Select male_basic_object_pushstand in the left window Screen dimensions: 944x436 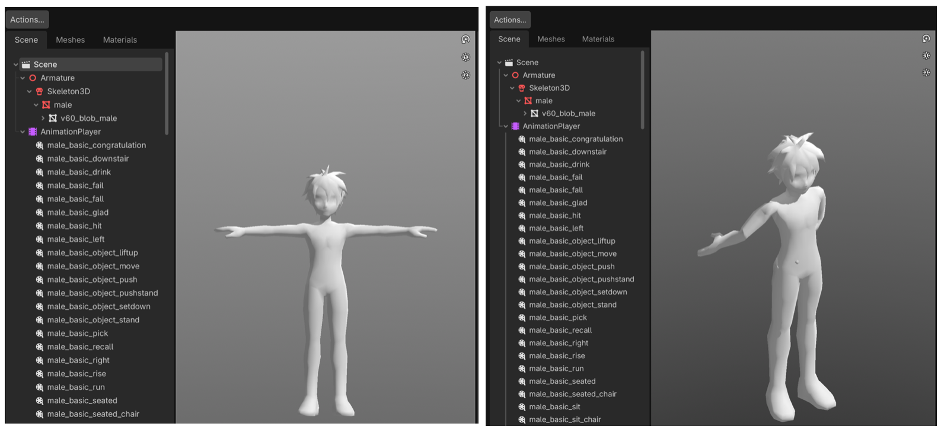click(103, 293)
